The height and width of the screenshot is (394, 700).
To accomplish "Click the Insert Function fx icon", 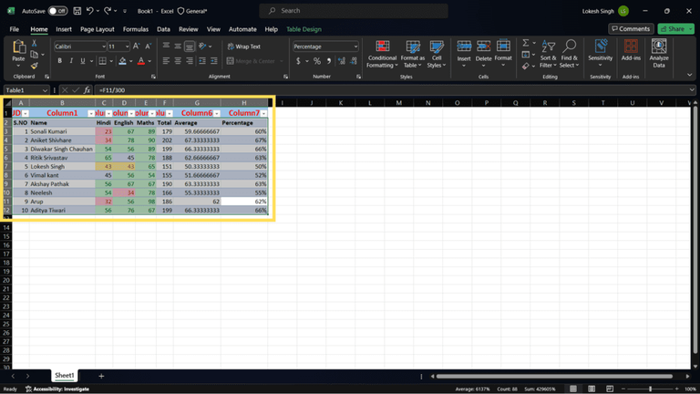I will pos(87,90).
